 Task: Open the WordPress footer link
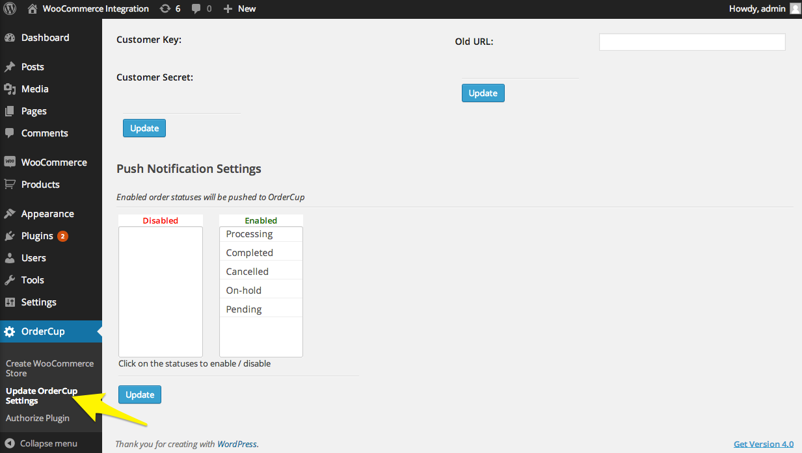[x=237, y=444]
